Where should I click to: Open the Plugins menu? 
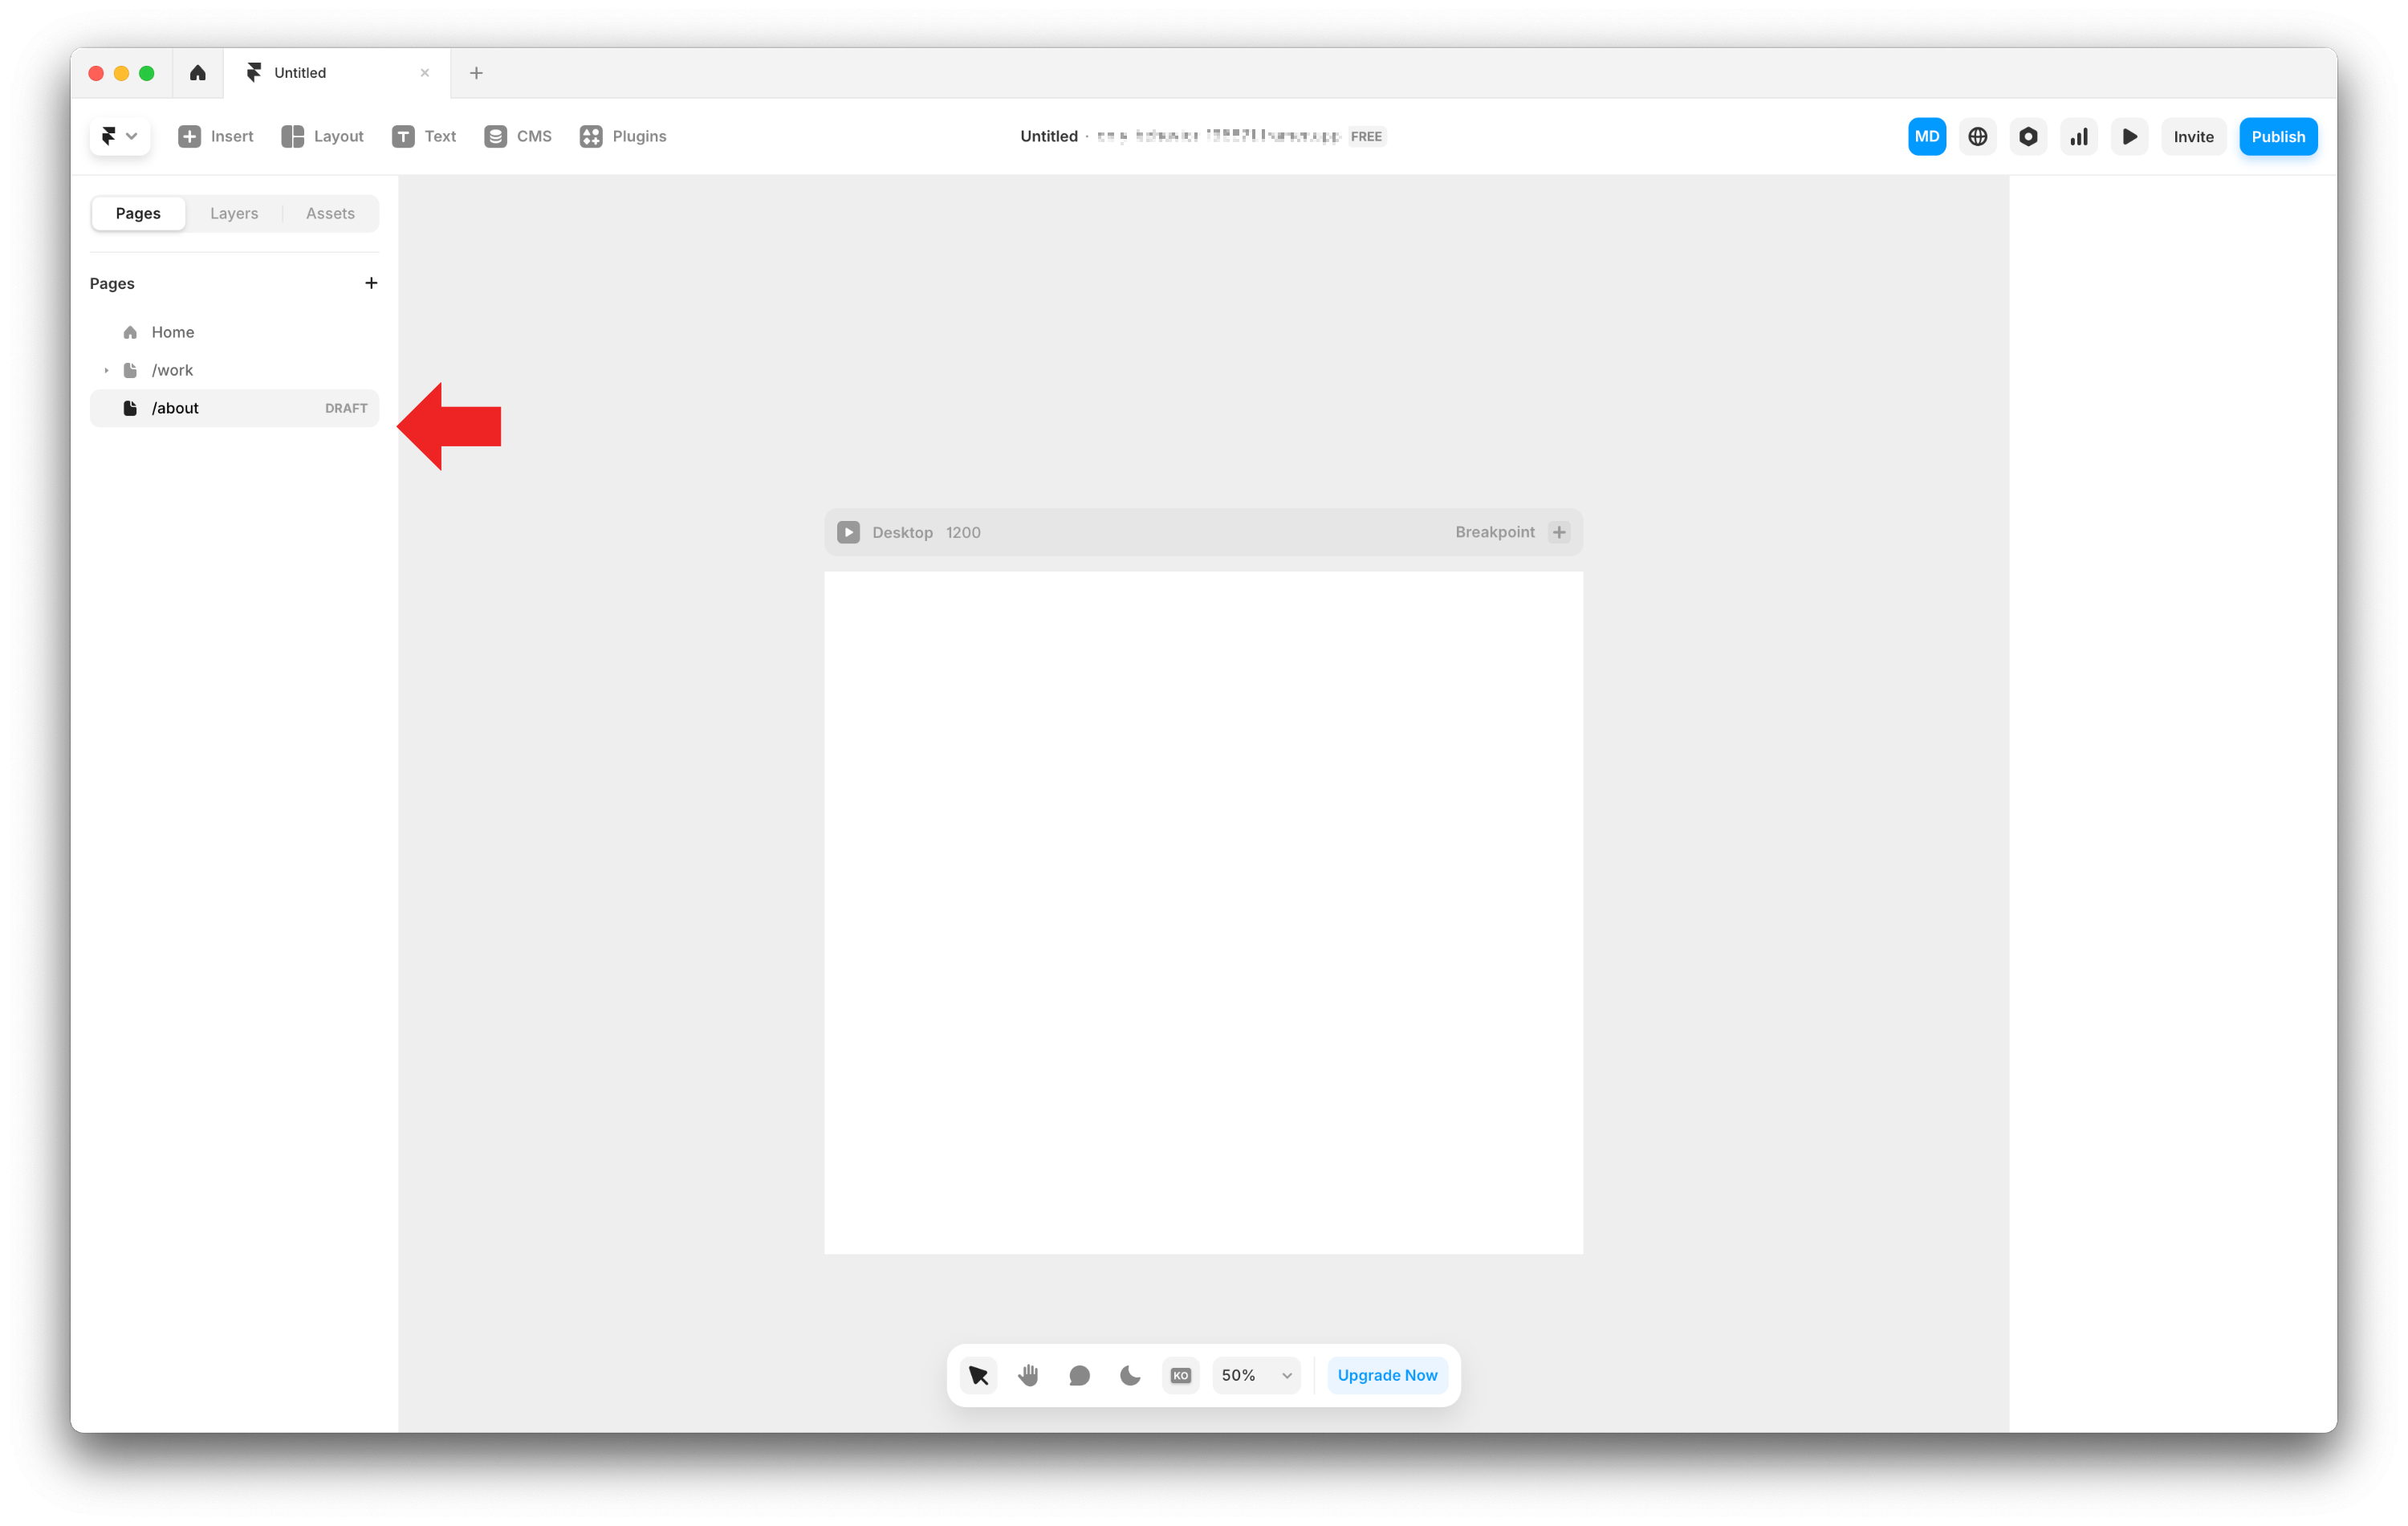pos(622,137)
